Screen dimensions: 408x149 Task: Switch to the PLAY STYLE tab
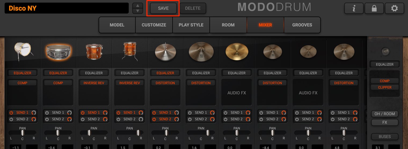pos(191,25)
